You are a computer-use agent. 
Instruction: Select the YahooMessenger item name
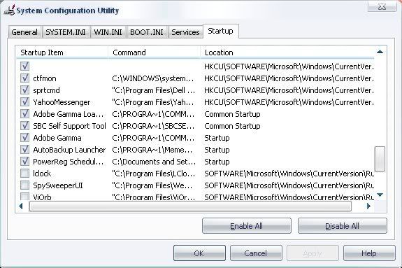click(62, 102)
